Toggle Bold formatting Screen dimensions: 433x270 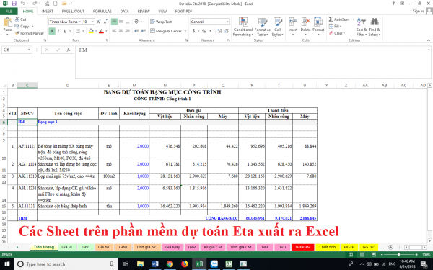pyautogui.click(x=52, y=31)
